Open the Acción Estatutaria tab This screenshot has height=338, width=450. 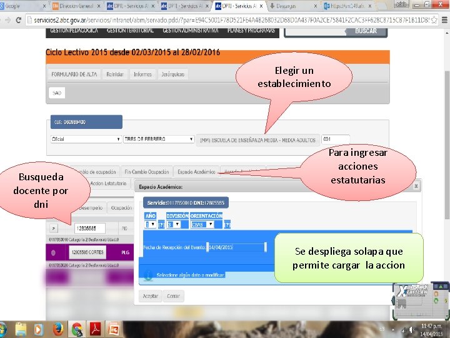tap(108, 183)
